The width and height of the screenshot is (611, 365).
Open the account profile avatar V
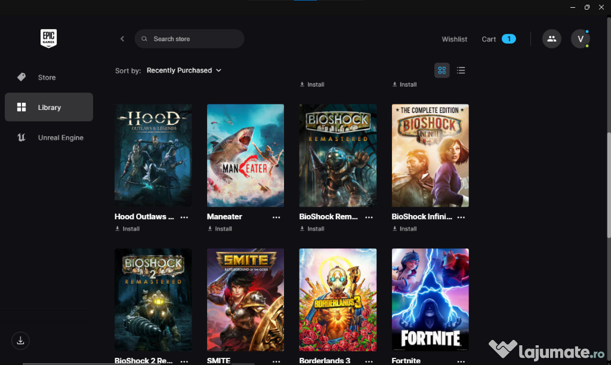click(x=580, y=39)
